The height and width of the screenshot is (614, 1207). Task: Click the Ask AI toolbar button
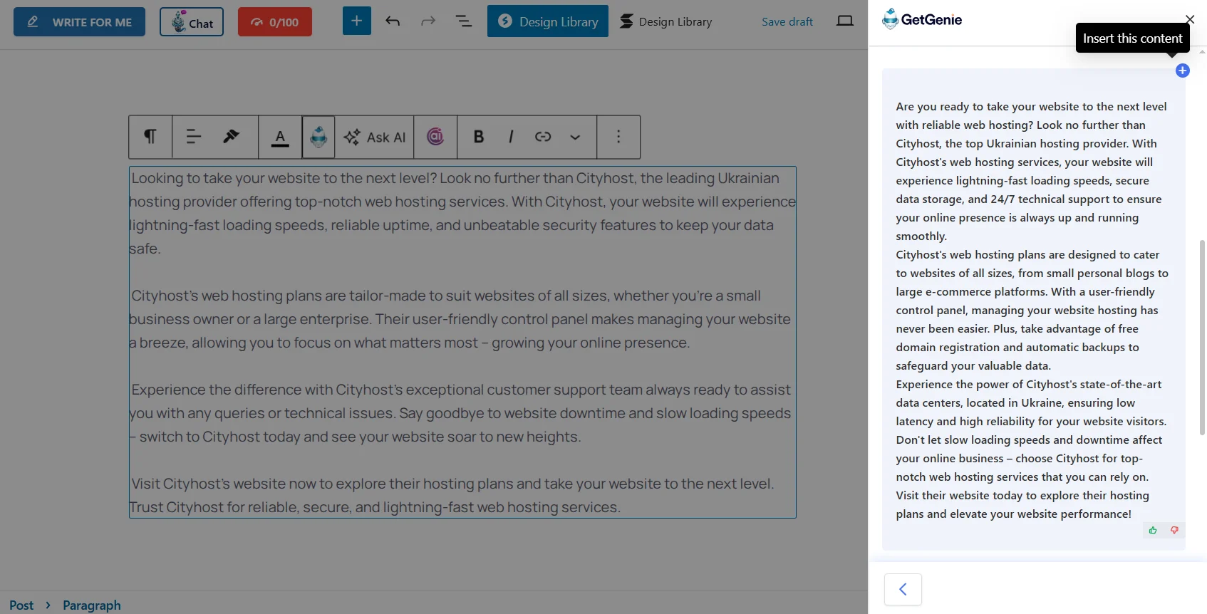[x=375, y=137]
